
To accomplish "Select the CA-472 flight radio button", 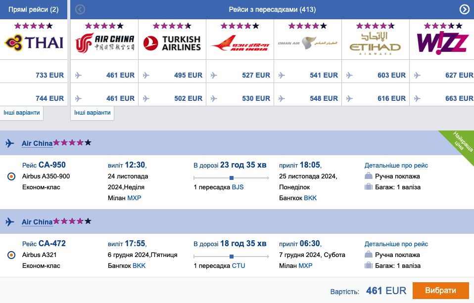I will (x=12, y=255).
